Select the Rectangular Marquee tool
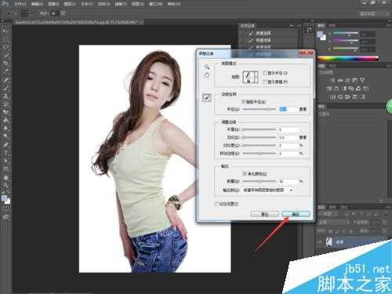Viewport: 392px width, 294px height. 5,39
